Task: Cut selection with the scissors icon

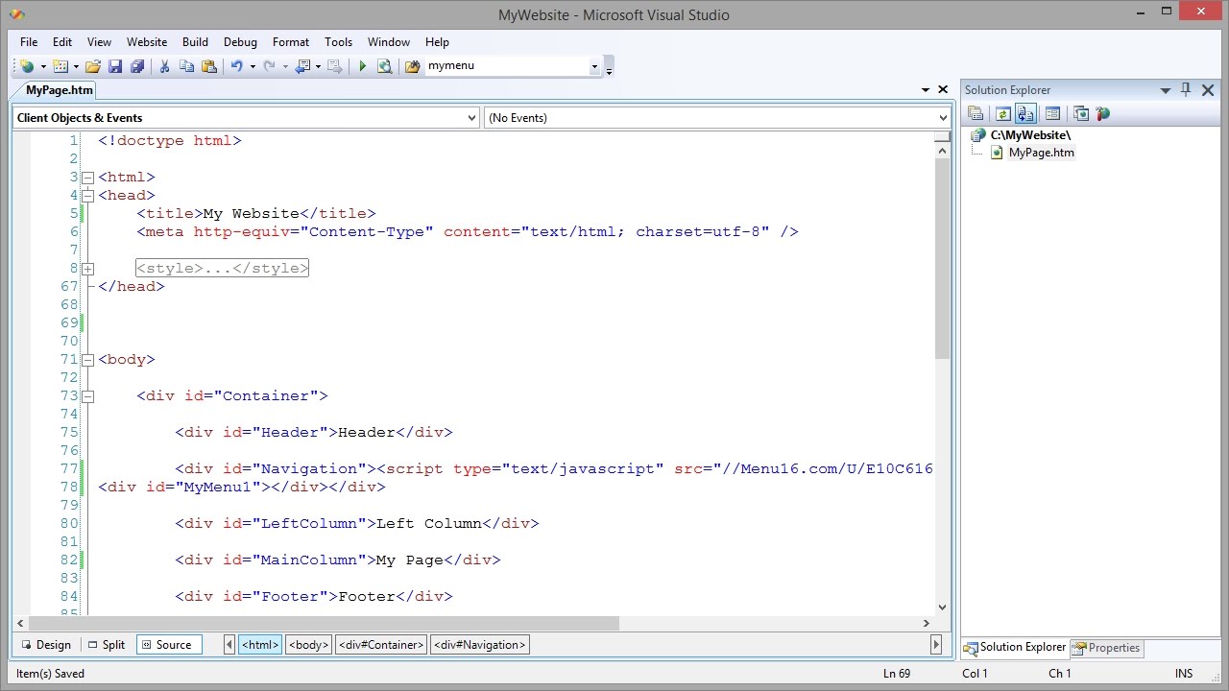Action: click(x=164, y=66)
